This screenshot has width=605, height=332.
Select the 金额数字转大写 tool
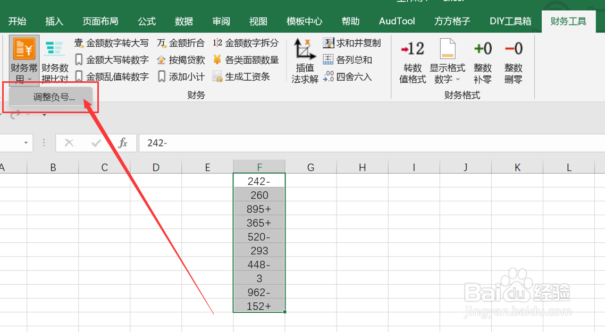point(117,42)
